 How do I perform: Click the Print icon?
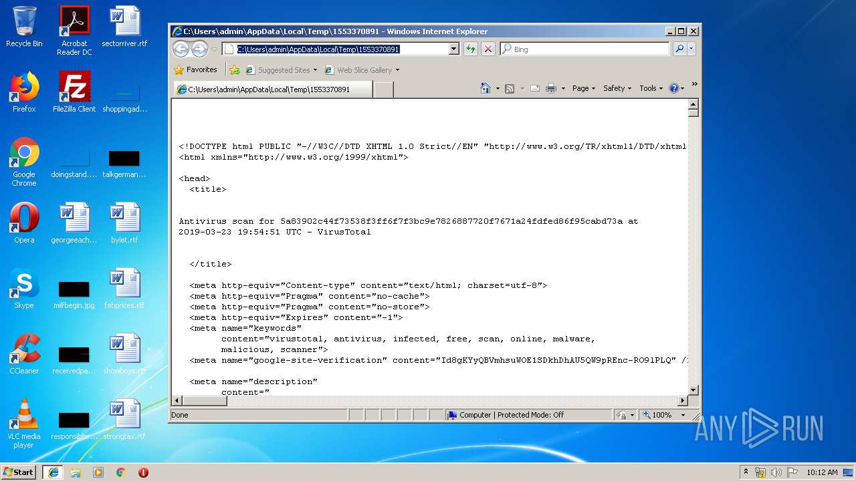point(551,88)
